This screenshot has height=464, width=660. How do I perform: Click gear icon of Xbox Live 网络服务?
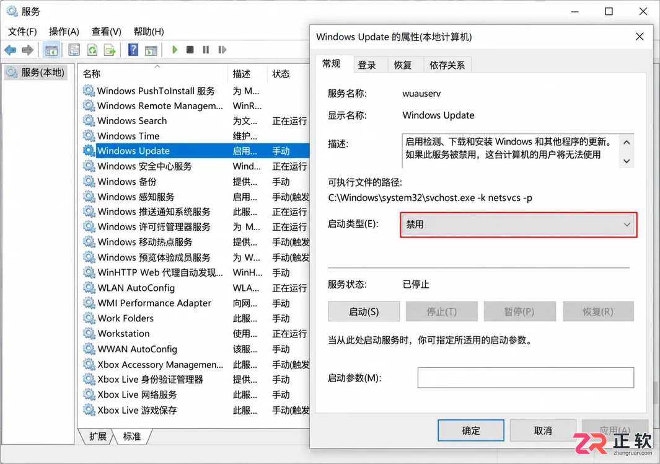(x=89, y=395)
